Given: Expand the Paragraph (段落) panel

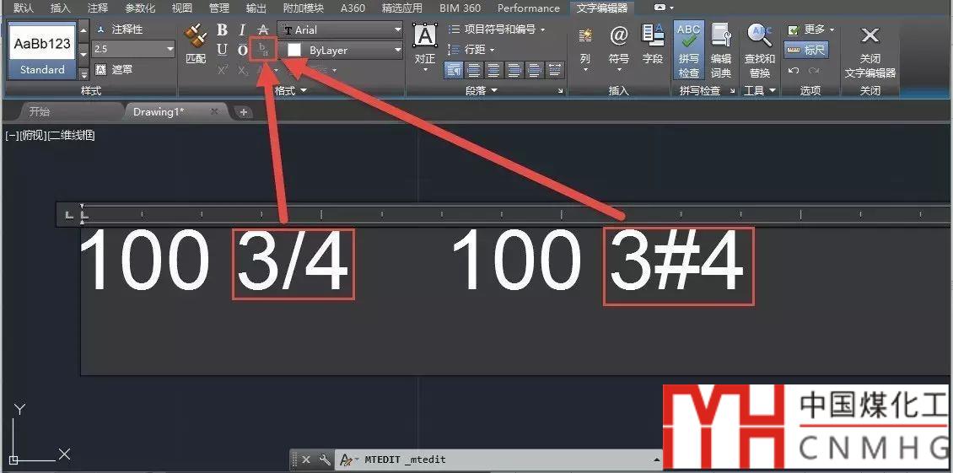Looking at the screenshot, I should point(482,90).
